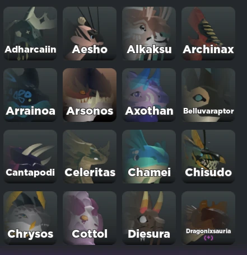247x255 pixels.
Task: Click the Arsonos creature card
Action: (90, 95)
